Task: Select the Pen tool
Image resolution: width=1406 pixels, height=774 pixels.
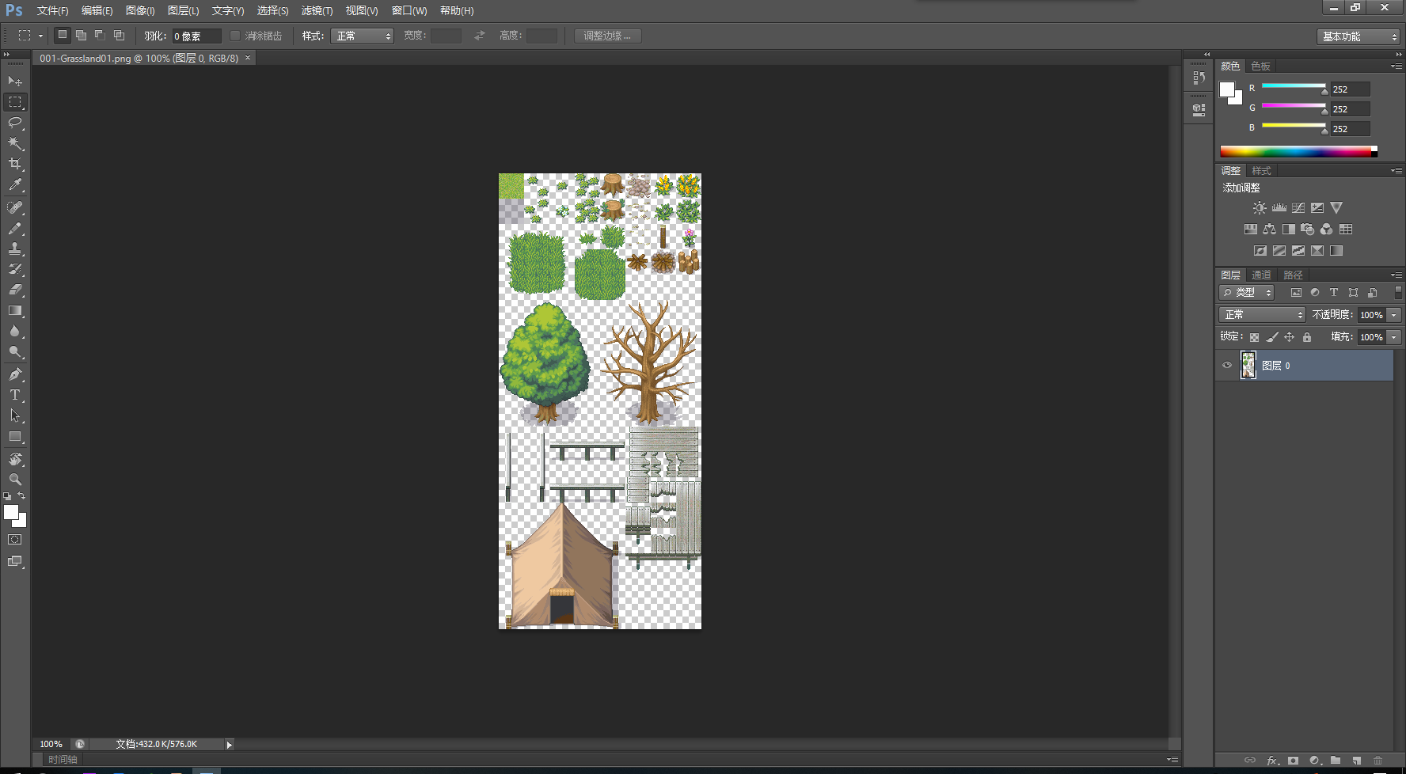Action: click(x=15, y=374)
